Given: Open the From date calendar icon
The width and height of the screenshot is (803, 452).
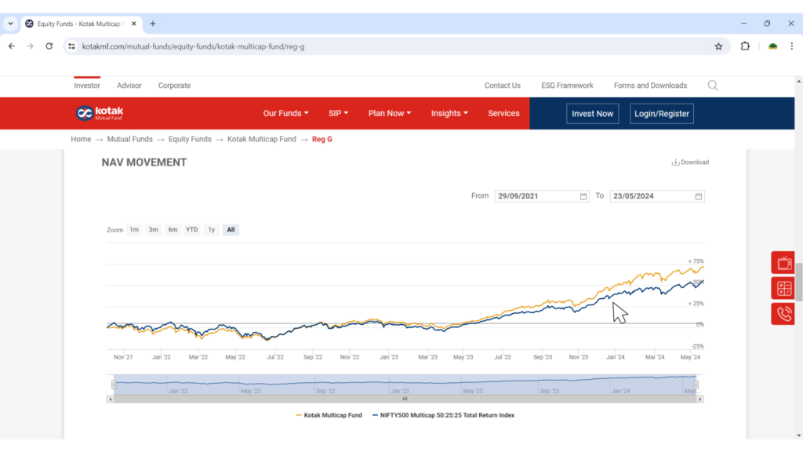Looking at the screenshot, I should tap(583, 196).
